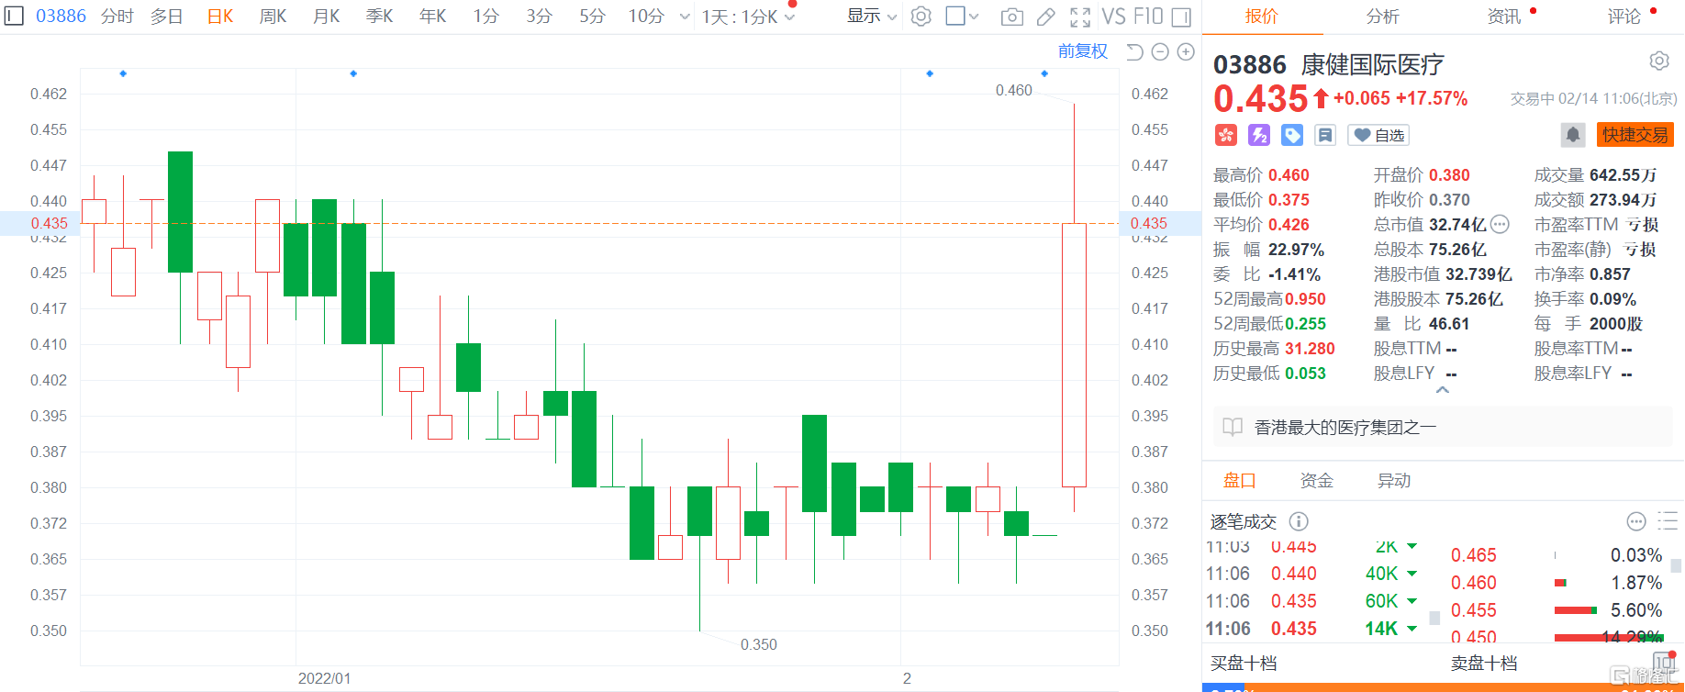Select the 周K chart period
This screenshot has width=1685, height=692.
273,17
